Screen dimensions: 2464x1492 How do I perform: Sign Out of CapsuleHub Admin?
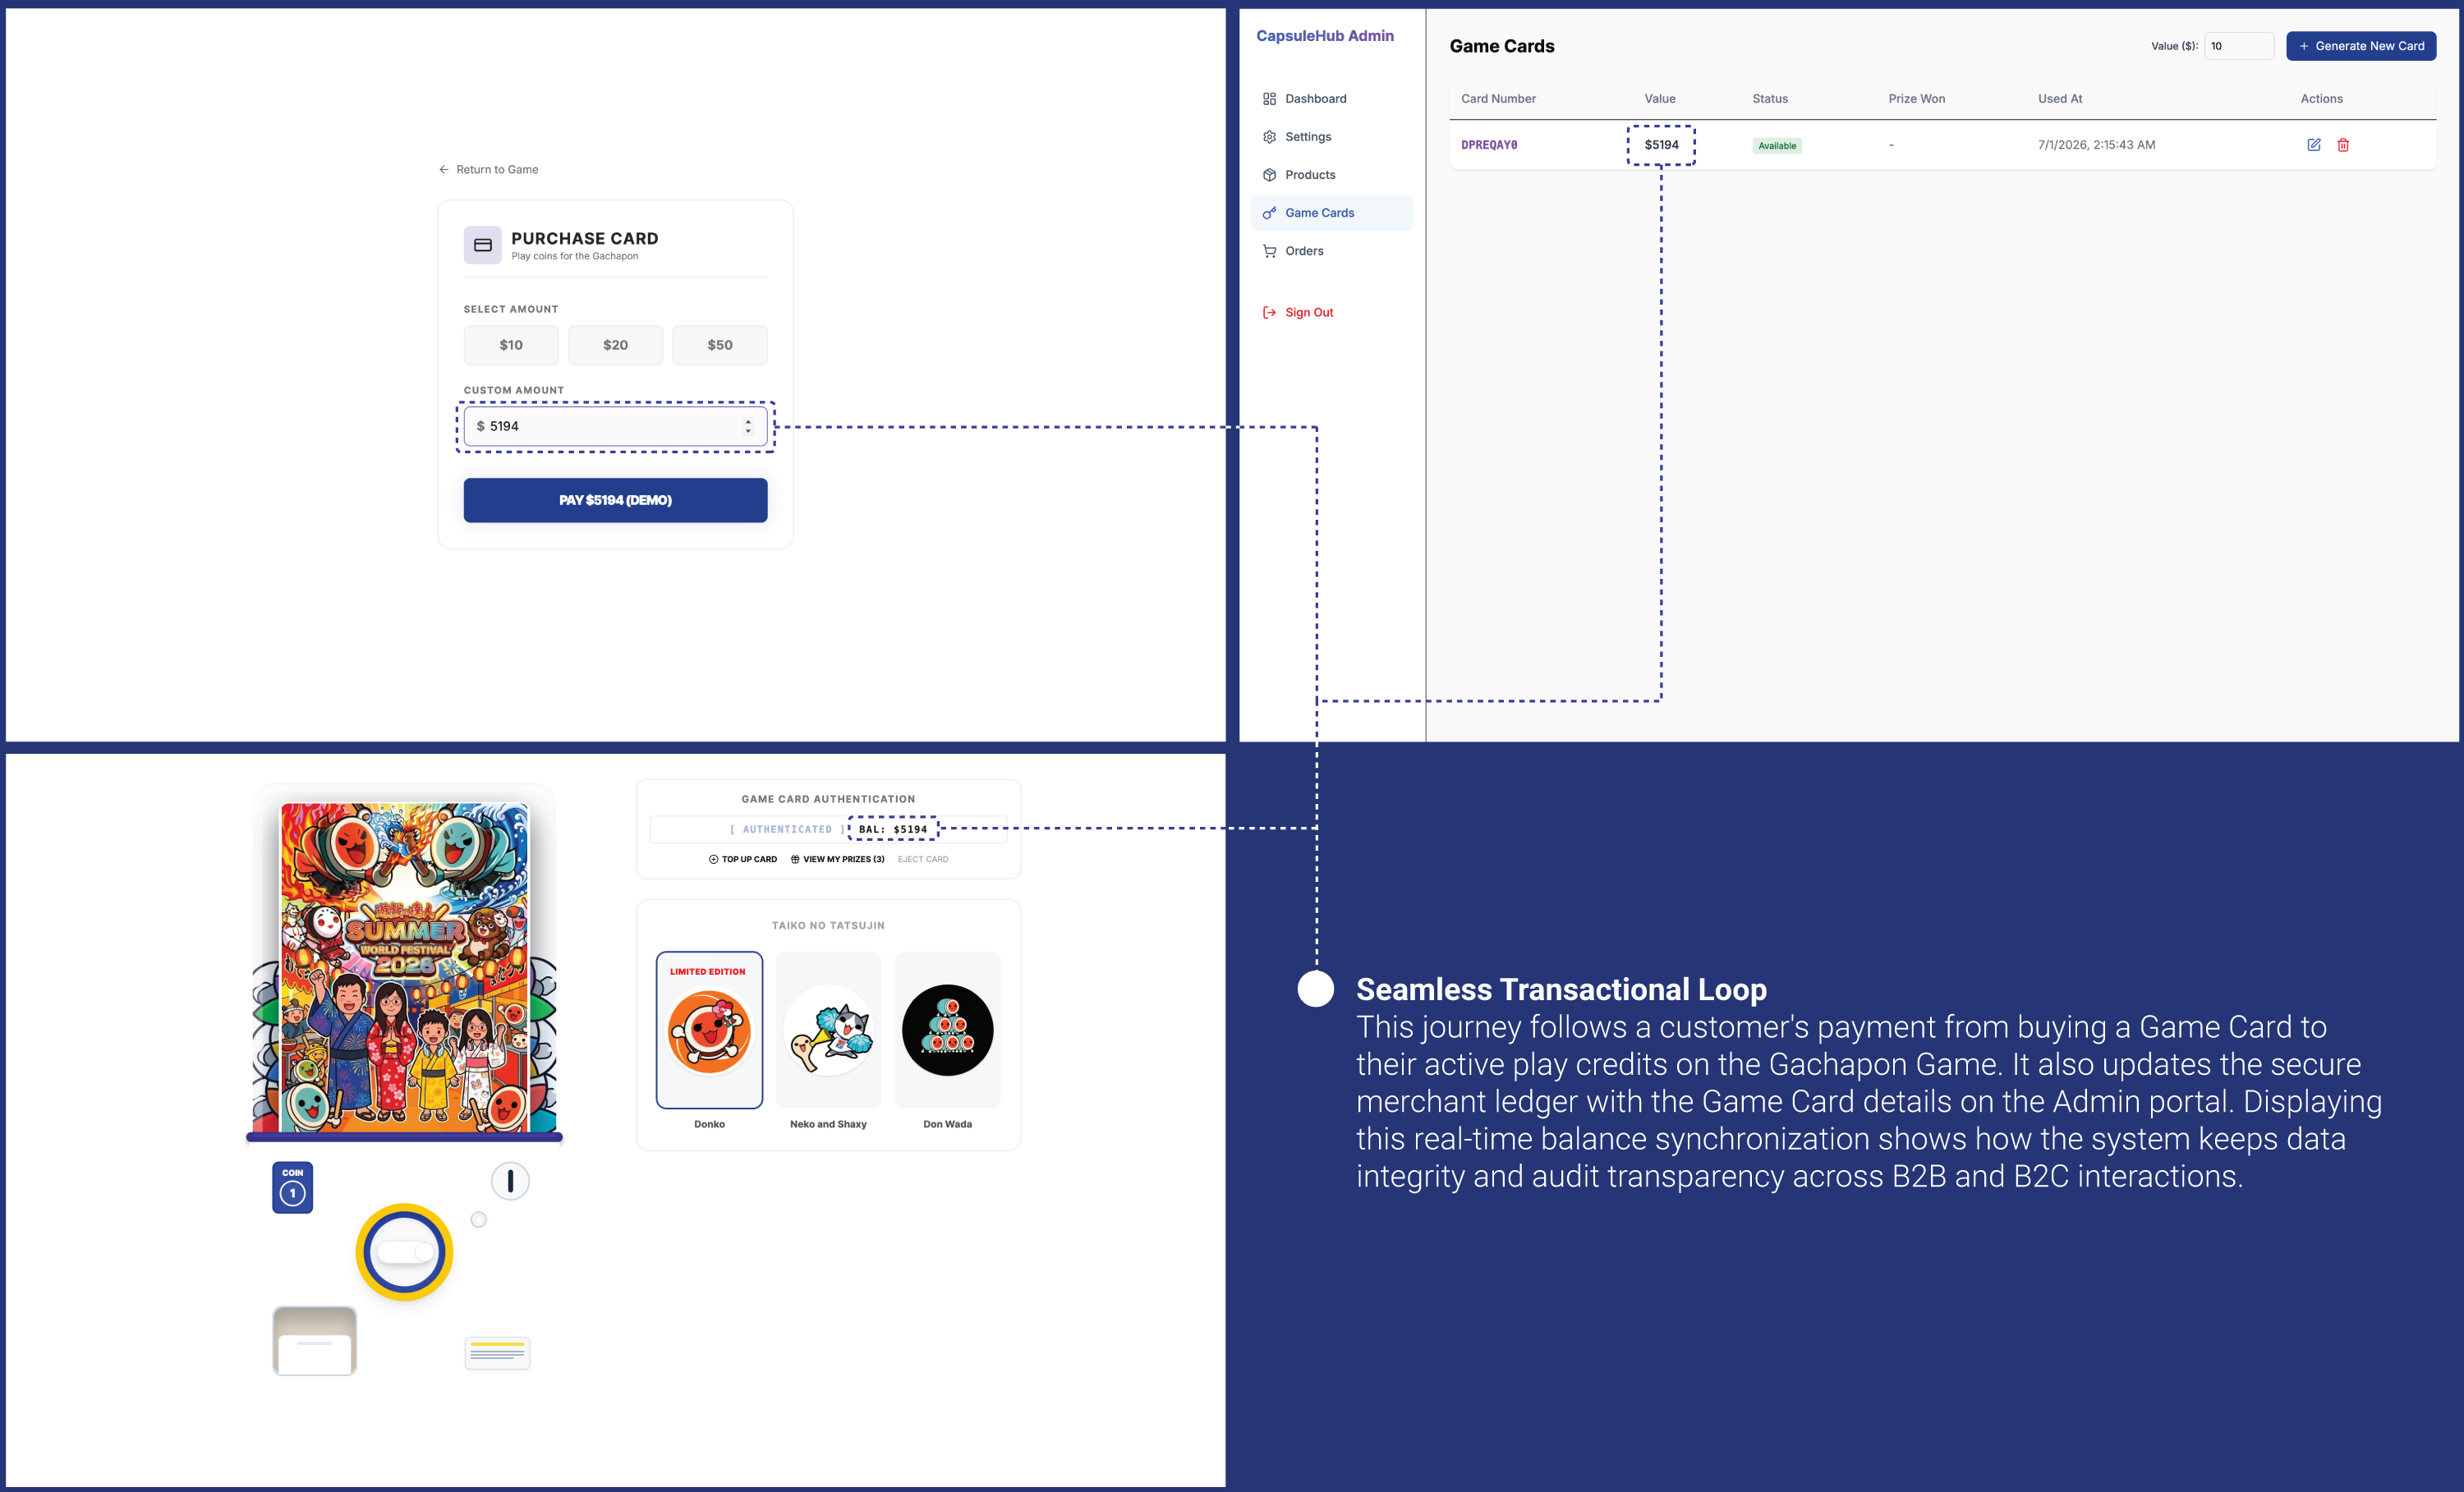1331,313
